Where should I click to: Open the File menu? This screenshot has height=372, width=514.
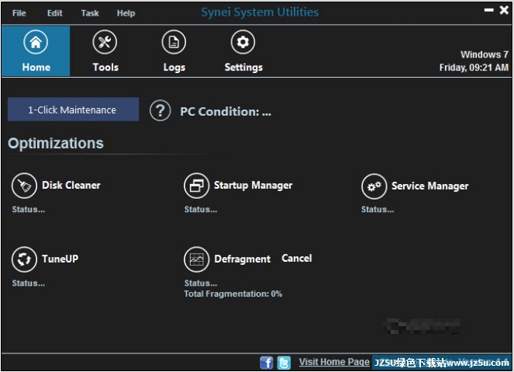[19, 13]
